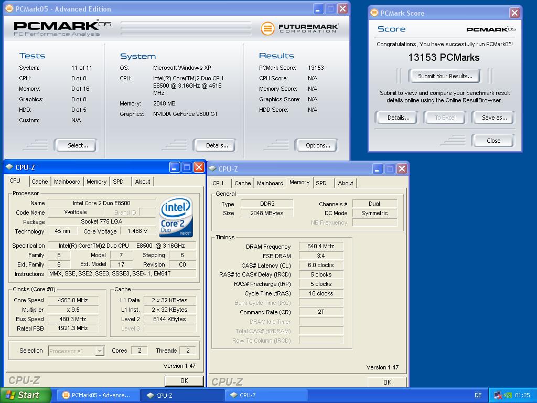Click the PCMark Score 13153 result value

[x=316, y=68]
